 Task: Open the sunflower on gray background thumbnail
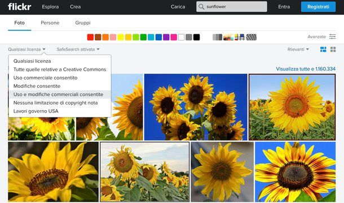point(222,172)
